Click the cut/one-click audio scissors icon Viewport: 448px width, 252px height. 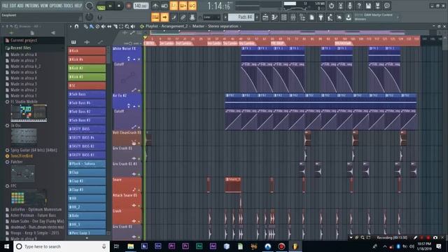(341, 6)
